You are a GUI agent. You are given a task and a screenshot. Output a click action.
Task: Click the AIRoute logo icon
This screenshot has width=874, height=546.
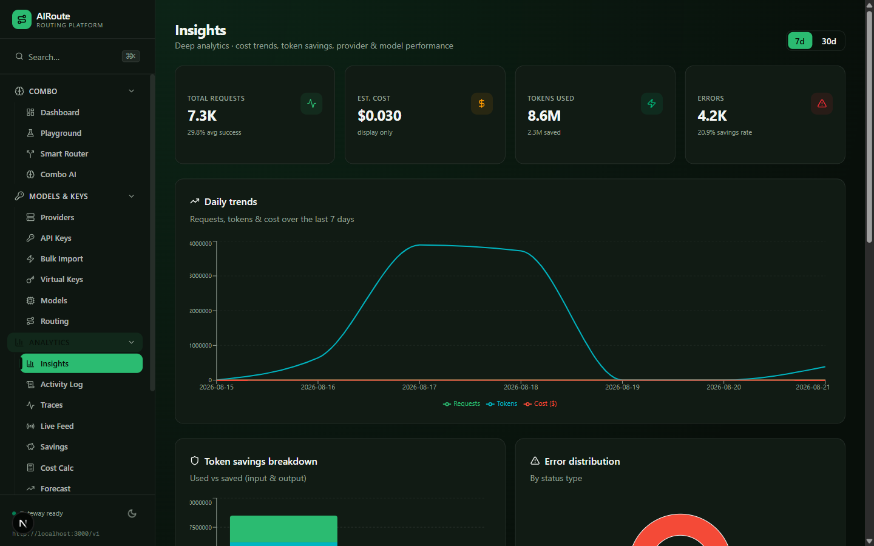(x=22, y=19)
